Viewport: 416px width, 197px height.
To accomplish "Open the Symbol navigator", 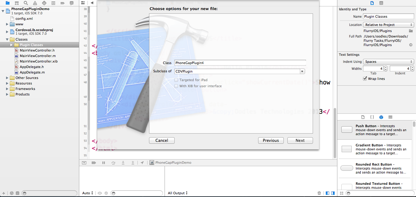I will pos(17,3).
